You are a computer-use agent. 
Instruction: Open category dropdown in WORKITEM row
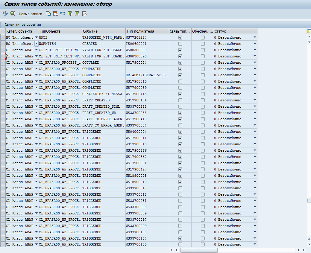tap(36, 44)
